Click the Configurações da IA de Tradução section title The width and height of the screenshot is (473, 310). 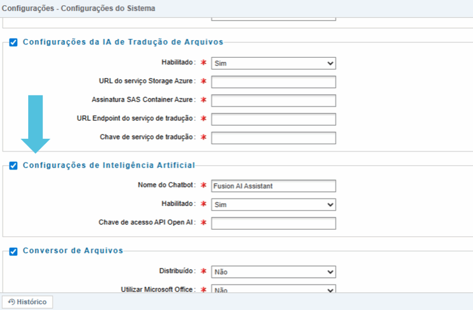(123, 42)
